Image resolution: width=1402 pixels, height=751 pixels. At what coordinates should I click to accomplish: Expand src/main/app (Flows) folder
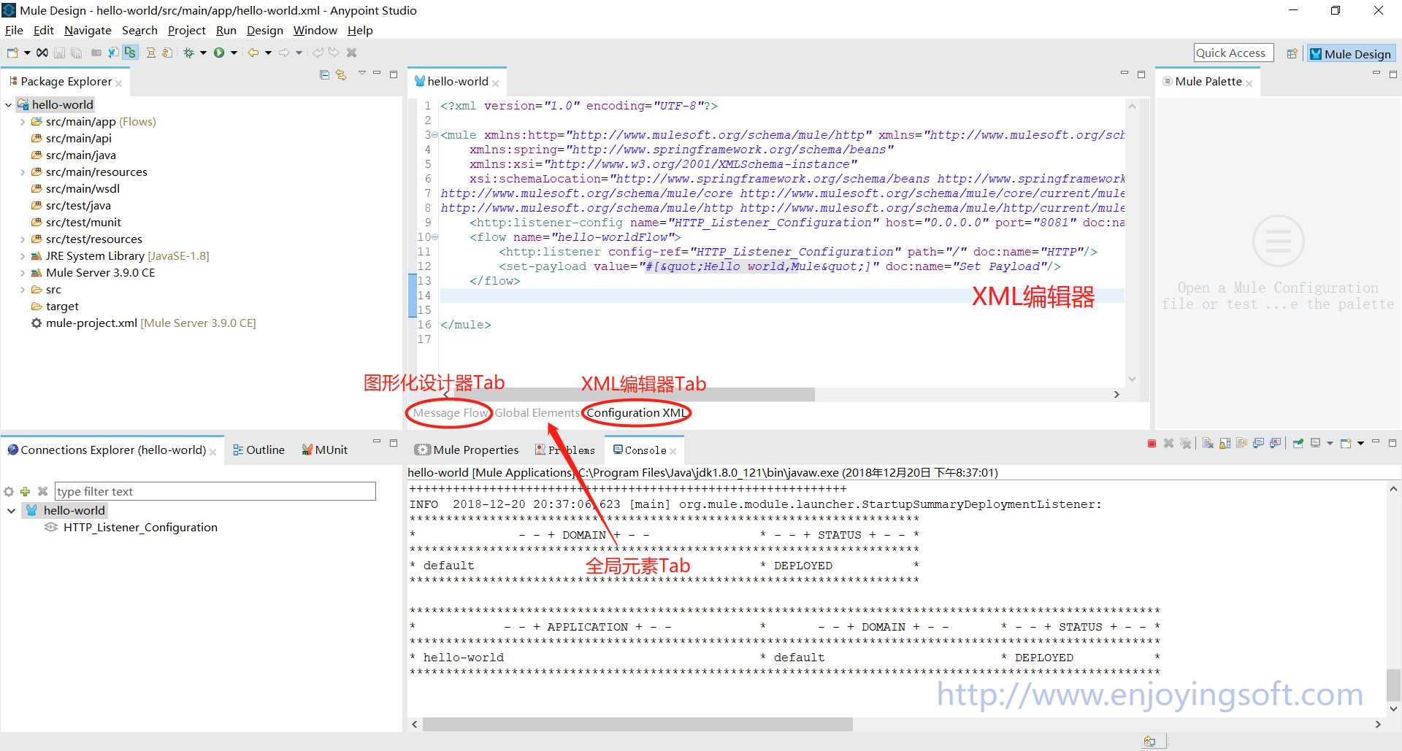tap(23, 122)
